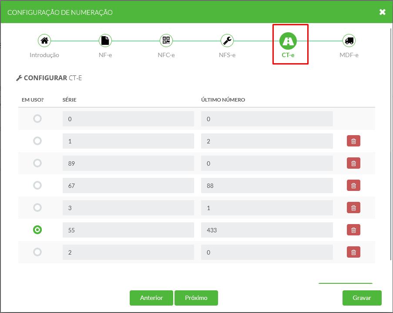This screenshot has width=393, height=313.
Task: Switch to the NF-e step label
Action: (105, 55)
